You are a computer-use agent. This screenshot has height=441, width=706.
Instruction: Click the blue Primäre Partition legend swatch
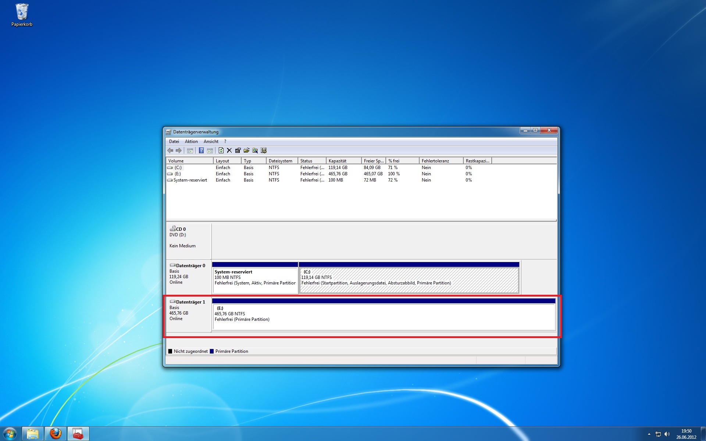click(x=212, y=351)
